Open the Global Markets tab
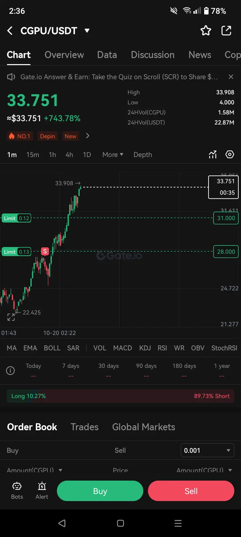Image resolution: width=241 pixels, height=537 pixels. [144, 427]
